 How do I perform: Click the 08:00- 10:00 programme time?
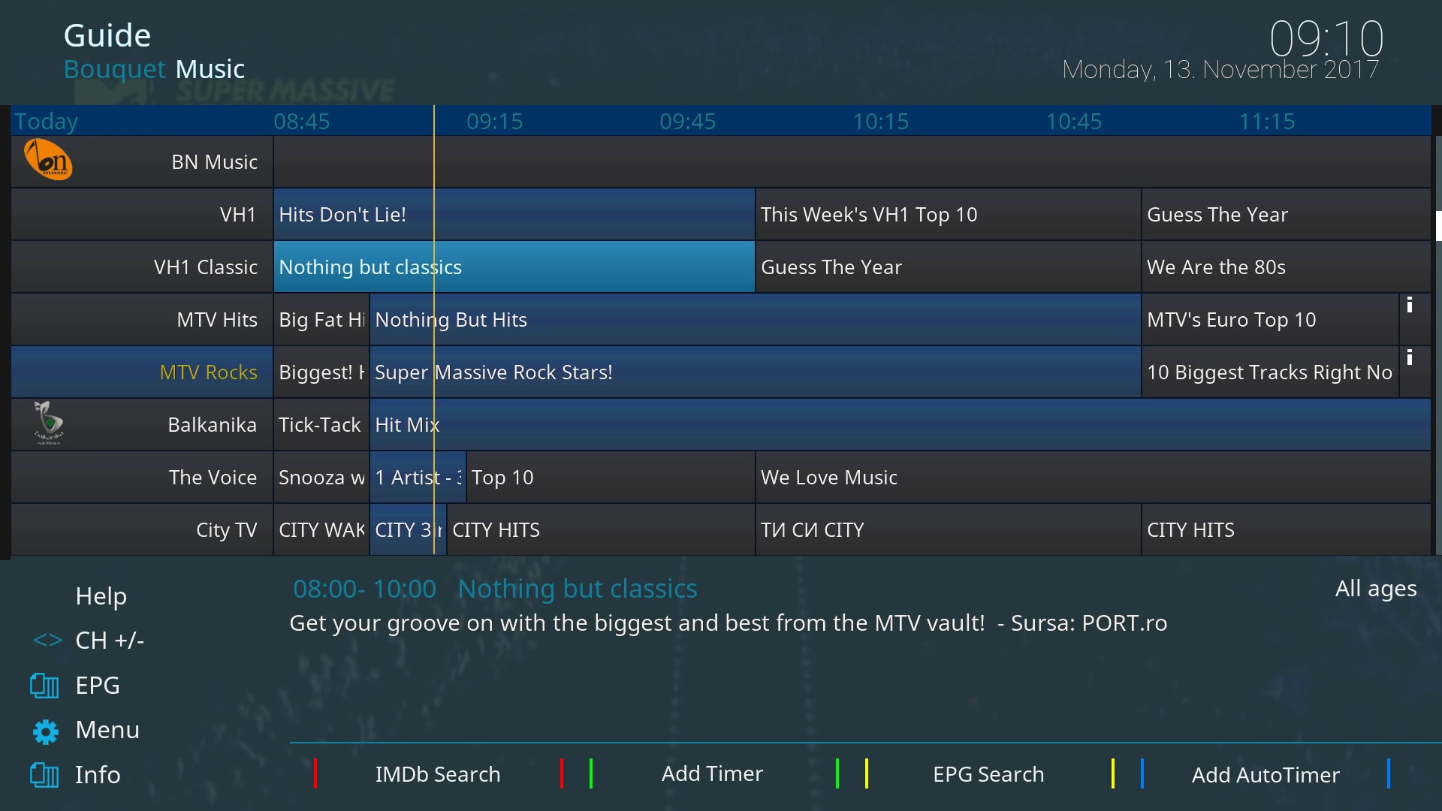coord(364,589)
